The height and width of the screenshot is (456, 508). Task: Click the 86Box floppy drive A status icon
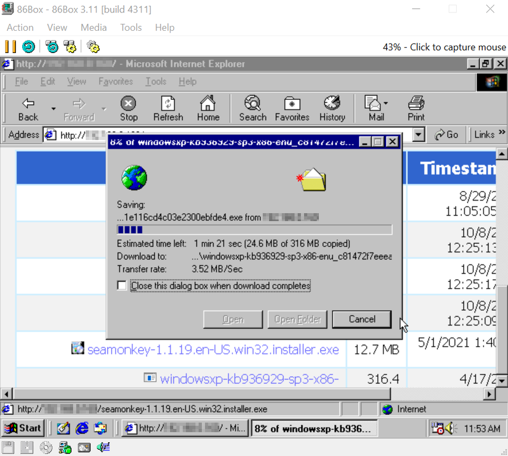8,447
